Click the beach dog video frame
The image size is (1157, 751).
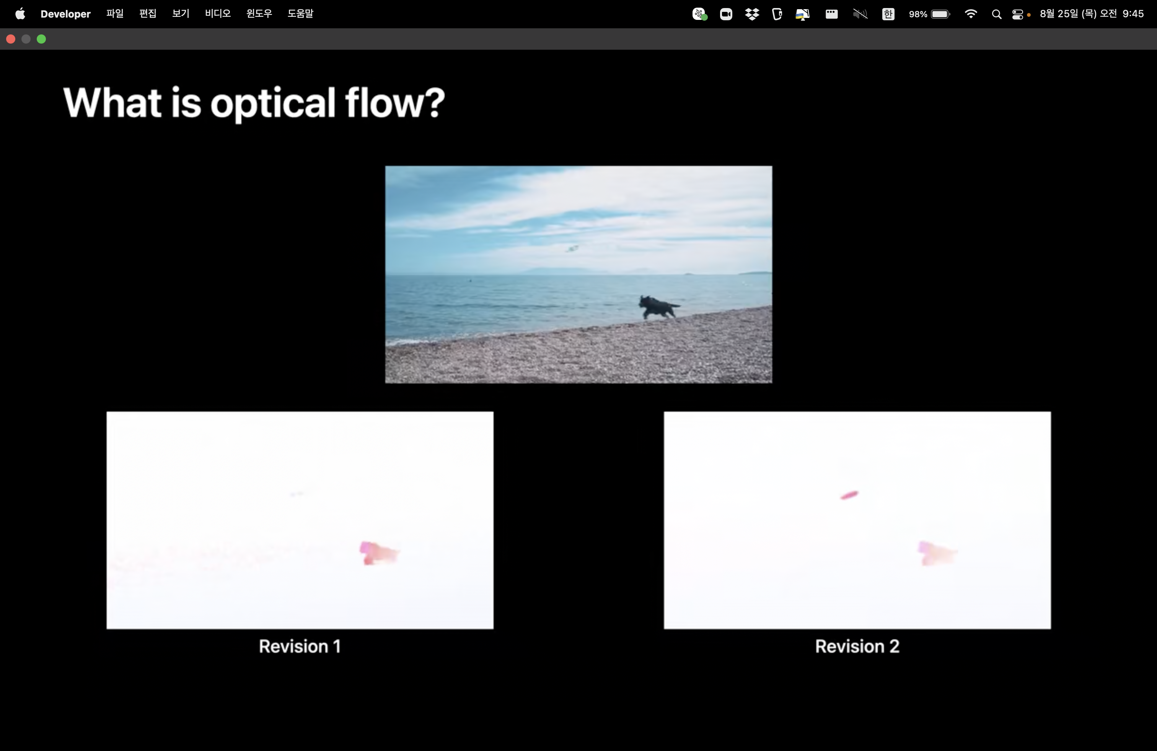[578, 275]
